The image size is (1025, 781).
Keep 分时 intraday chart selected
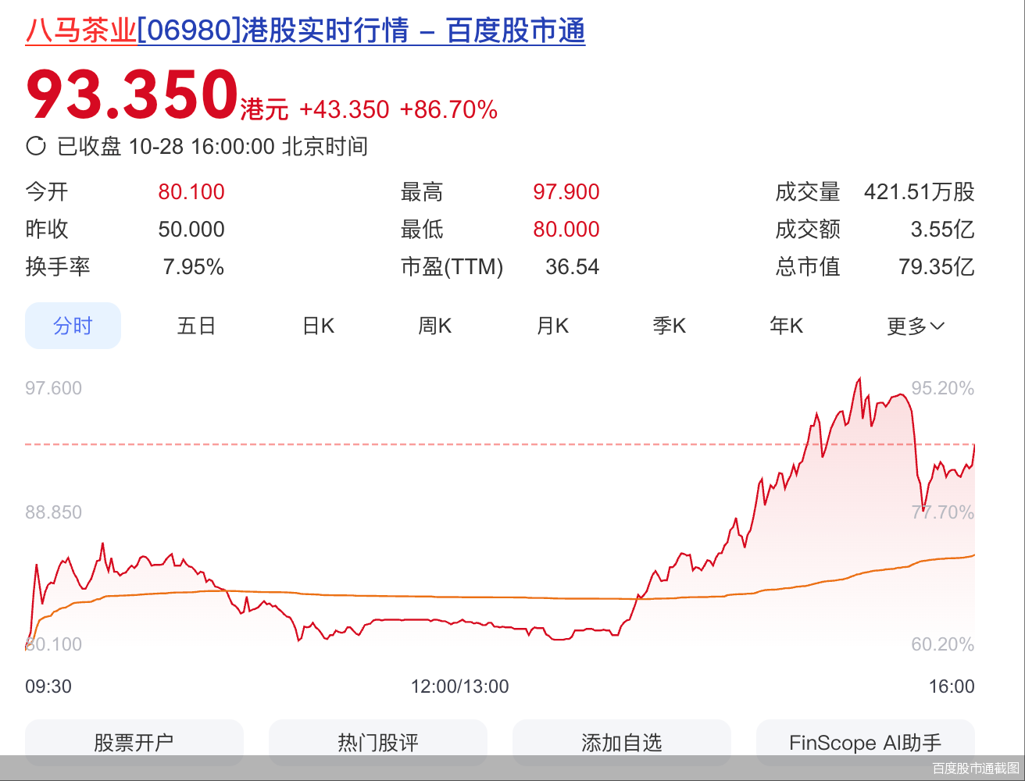point(73,326)
